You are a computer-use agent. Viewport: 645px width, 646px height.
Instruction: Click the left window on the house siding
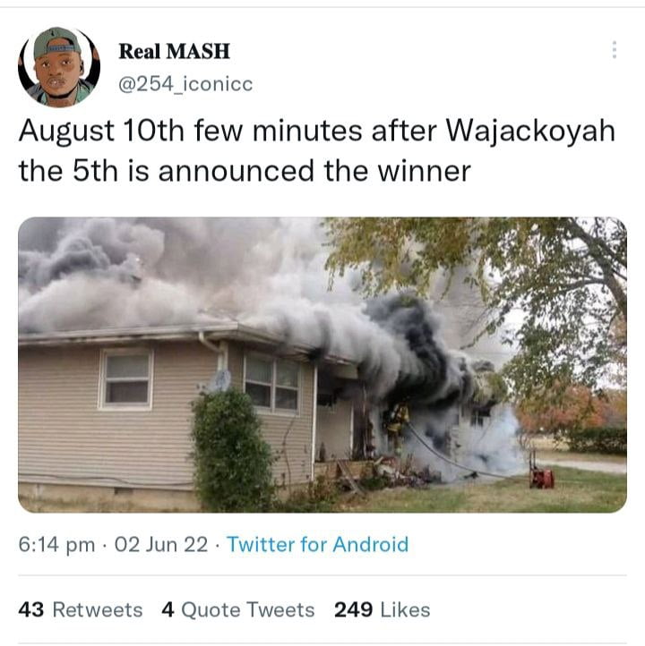click(x=126, y=379)
